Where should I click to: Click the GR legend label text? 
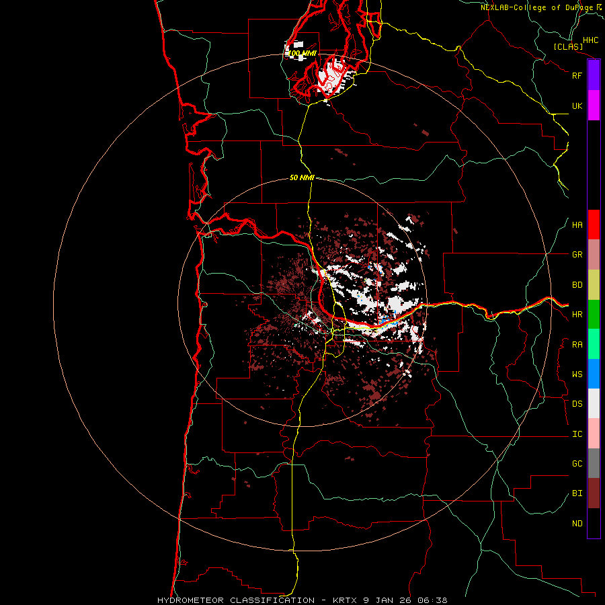(577, 255)
